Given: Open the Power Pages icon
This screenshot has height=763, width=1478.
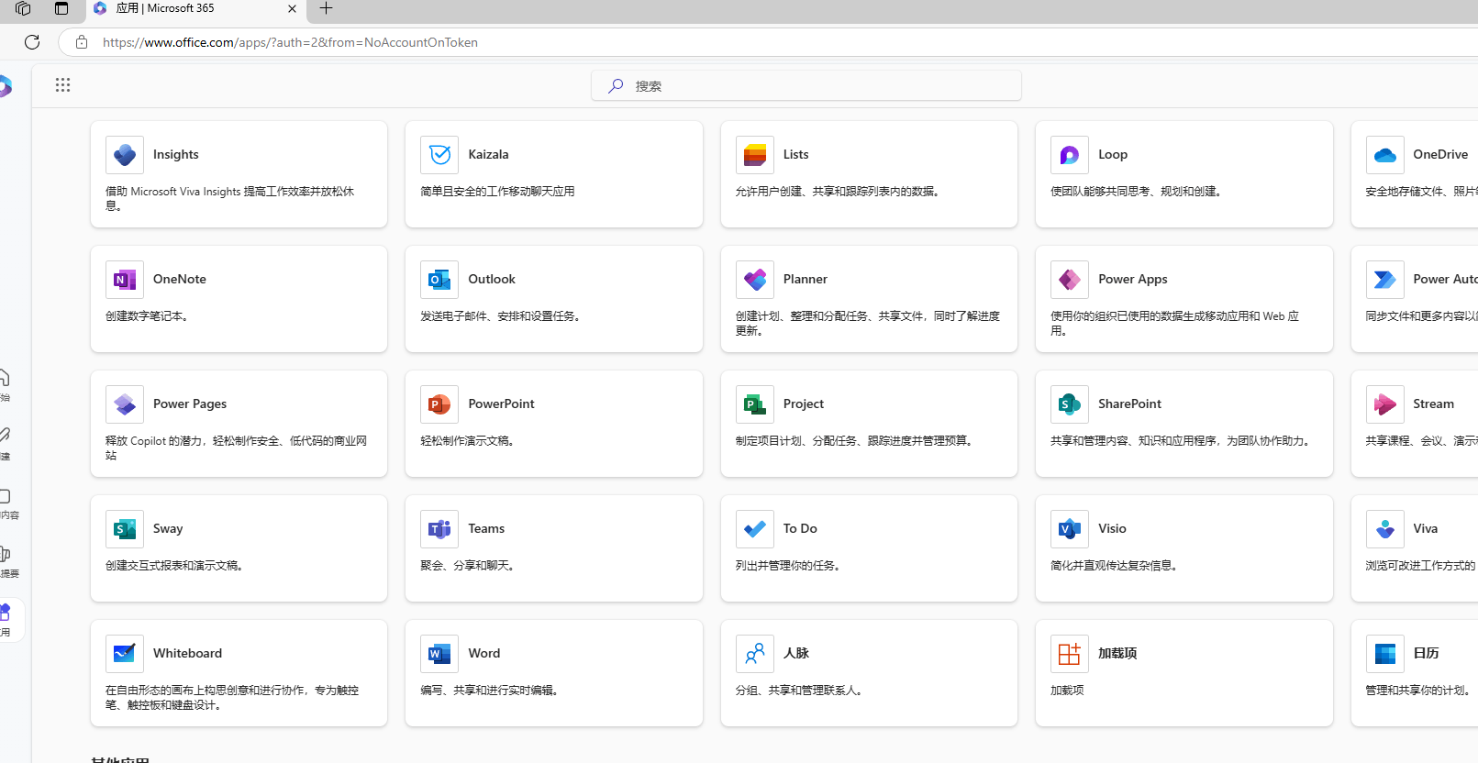Looking at the screenshot, I should click(x=125, y=404).
